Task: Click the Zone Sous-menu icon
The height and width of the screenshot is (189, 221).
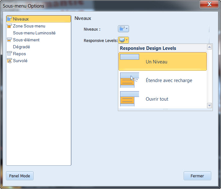Action: [x=9, y=26]
